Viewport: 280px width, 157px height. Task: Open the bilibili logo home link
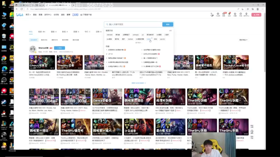(20, 15)
